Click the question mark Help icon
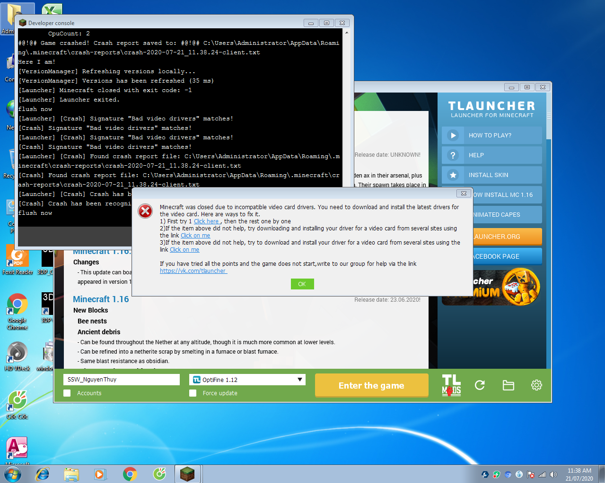Viewport: 605px width, 483px height. pyautogui.click(x=453, y=155)
